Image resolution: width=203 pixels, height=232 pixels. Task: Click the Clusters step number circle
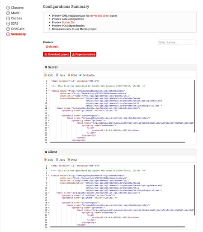point(8,8)
